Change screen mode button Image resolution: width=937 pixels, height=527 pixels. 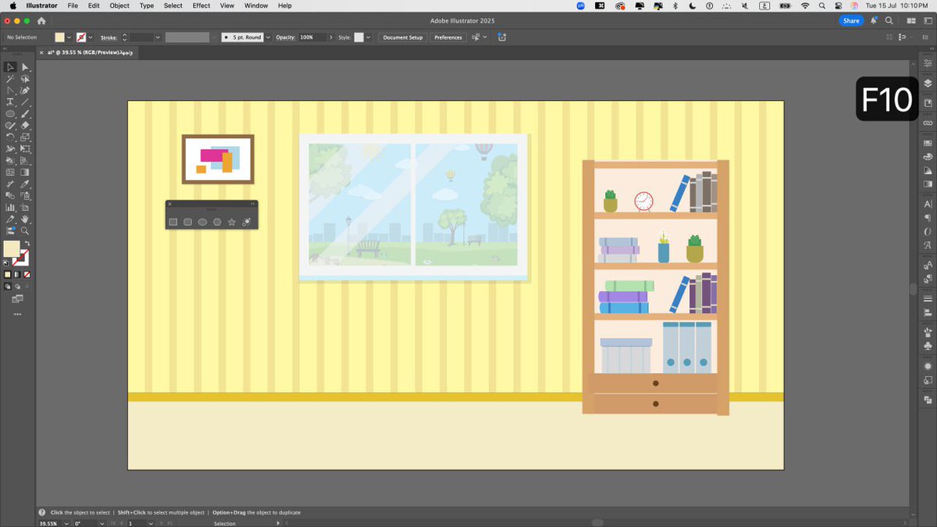point(17,299)
